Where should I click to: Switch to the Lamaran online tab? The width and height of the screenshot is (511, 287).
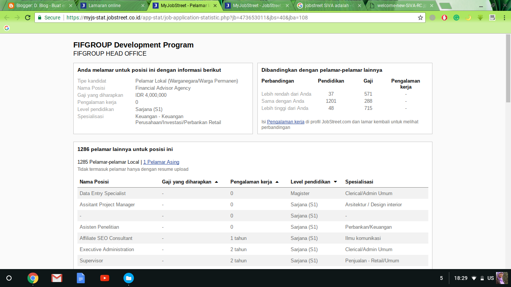click(111, 6)
